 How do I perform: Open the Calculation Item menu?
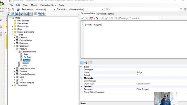48,5
